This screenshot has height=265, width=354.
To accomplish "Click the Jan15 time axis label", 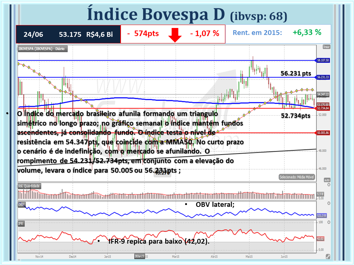I will [107, 257].
